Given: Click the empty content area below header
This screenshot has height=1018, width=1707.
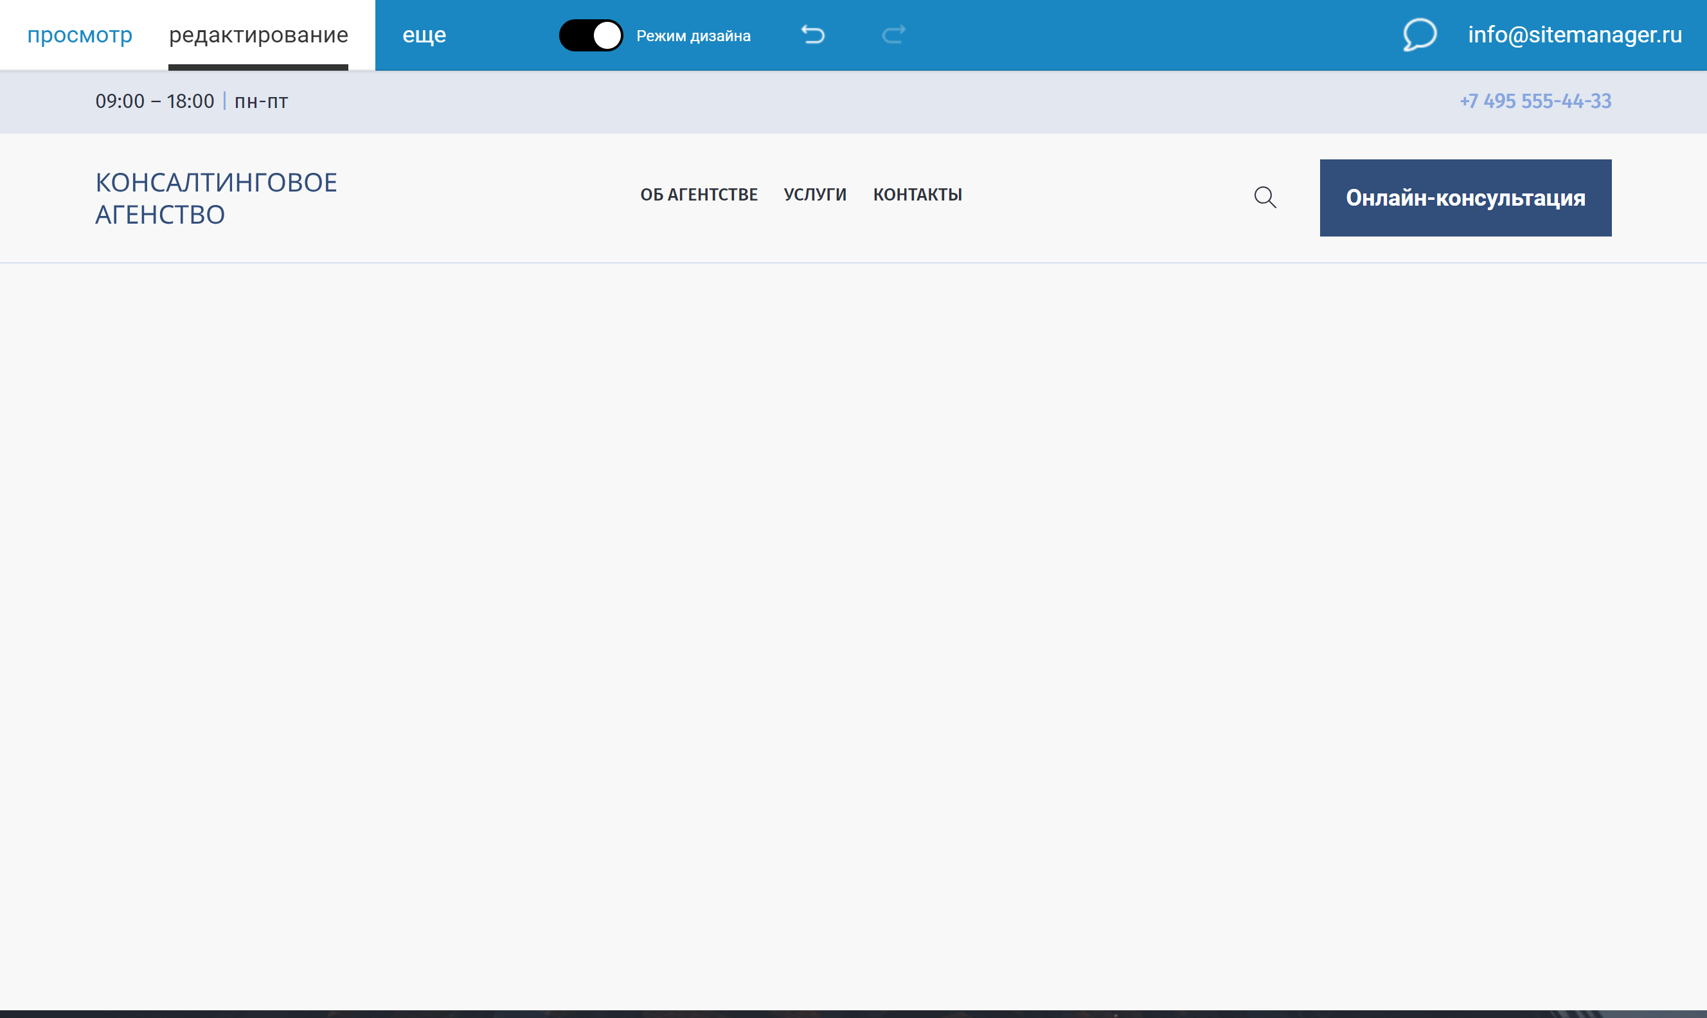Looking at the screenshot, I should pos(853,618).
